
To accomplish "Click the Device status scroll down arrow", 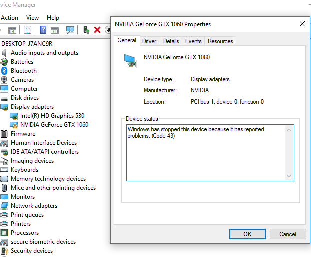I will (289, 176).
